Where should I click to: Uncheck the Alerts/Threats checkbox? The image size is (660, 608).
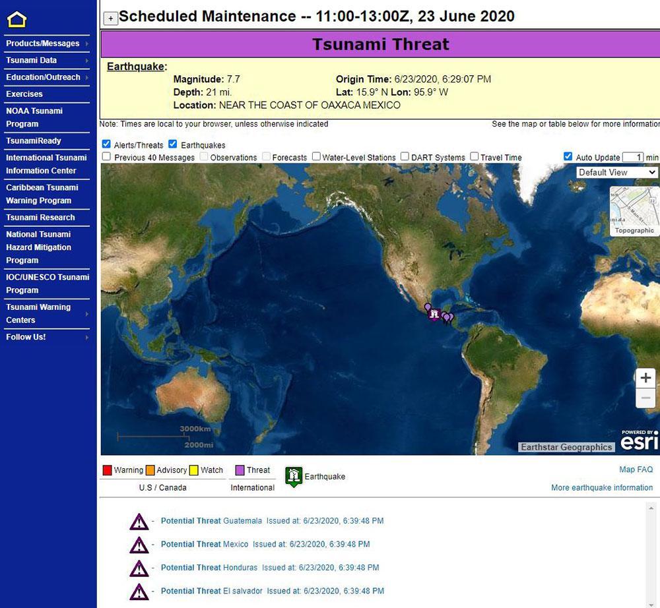click(106, 144)
